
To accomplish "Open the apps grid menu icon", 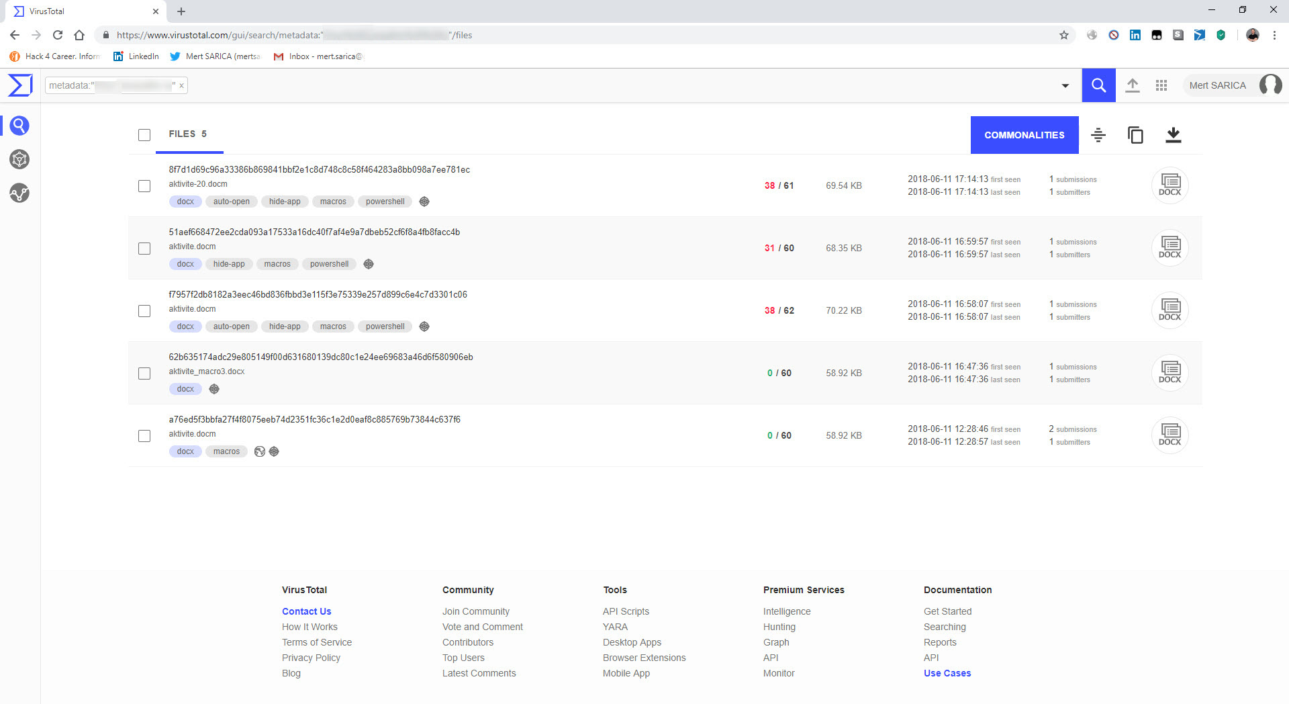I will [1161, 85].
